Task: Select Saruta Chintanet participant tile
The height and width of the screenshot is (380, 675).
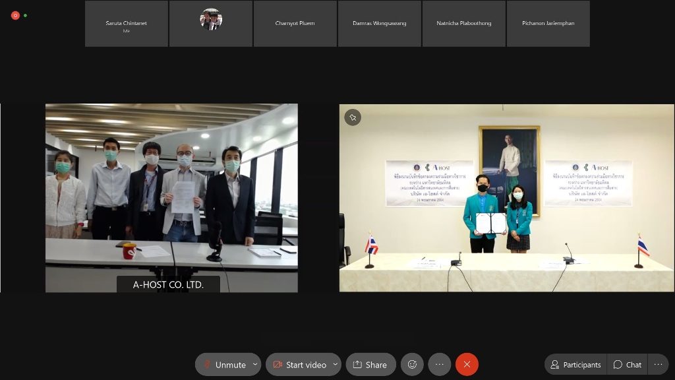Action: coord(127,24)
